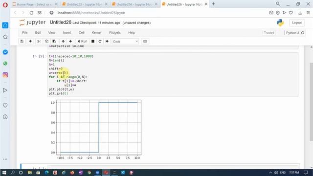Run the current cell
313x176 pixels.
[82, 41]
